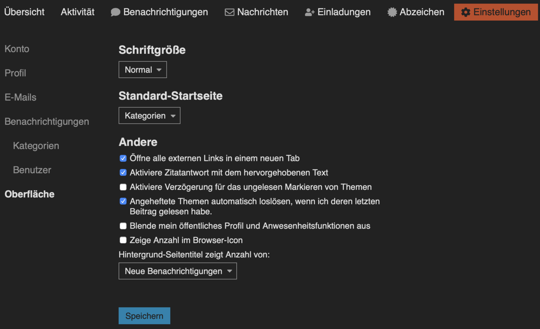Open the Schriftgröße Normal dropdown
Image resolution: width=540 pixels, height=329 pixels.
click(x=143, y=70)
